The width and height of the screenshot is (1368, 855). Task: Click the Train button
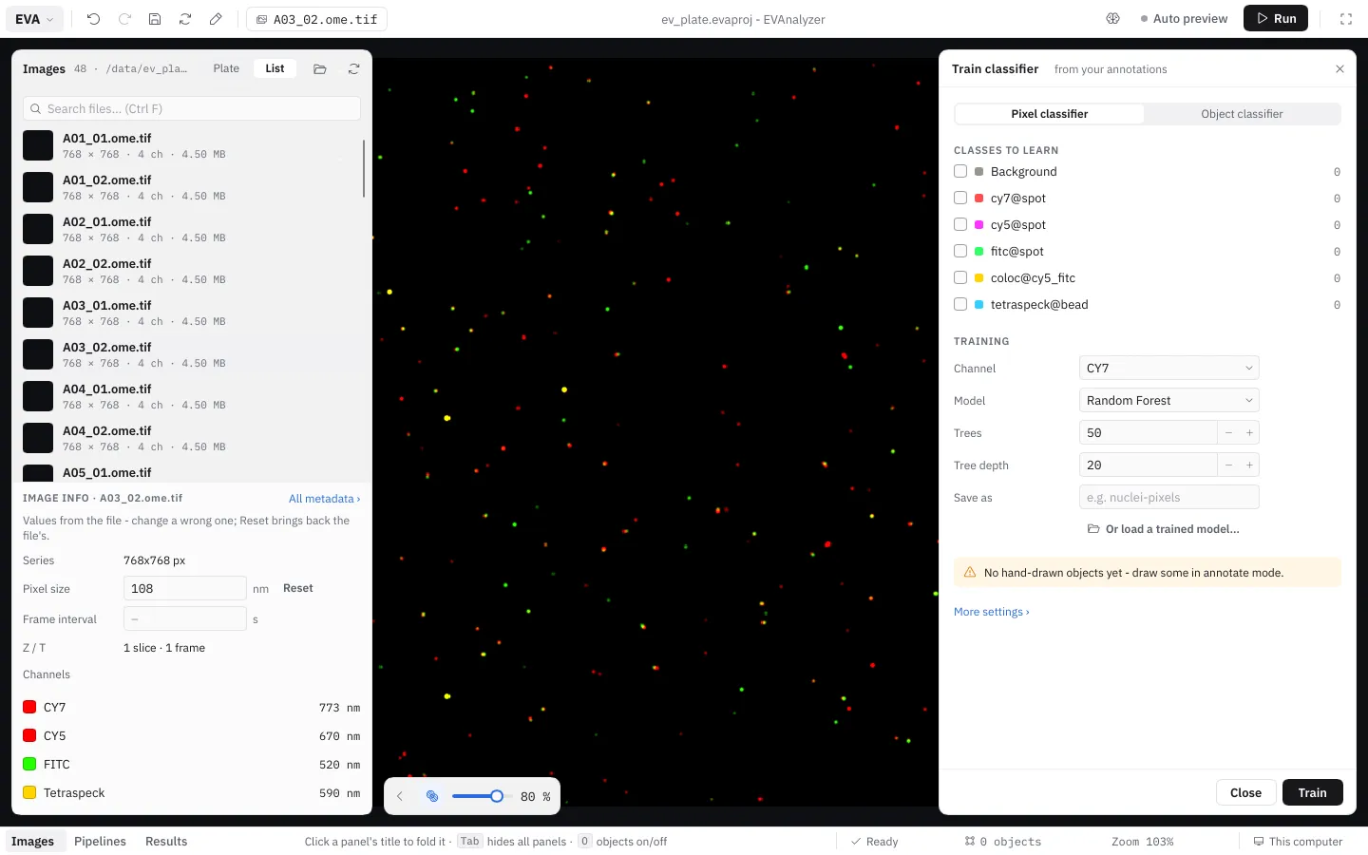(x=1313, y=793)
